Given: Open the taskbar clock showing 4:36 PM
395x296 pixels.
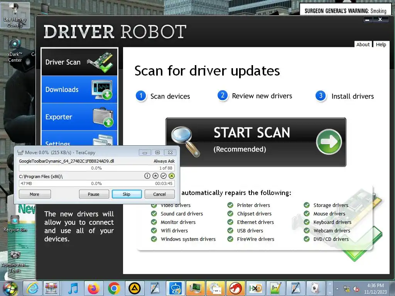Looking at the screenshot, I should pyautogui.click(x=375, y=289).
